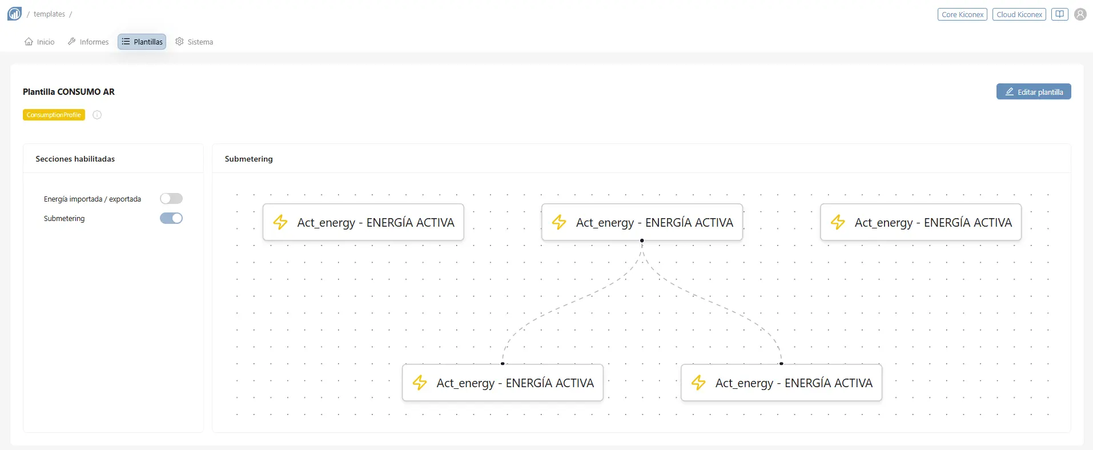Viewport: 1093px width, 450px height.
Task: Open the Cloud Kiconex link
Action: coord(1019,14)
